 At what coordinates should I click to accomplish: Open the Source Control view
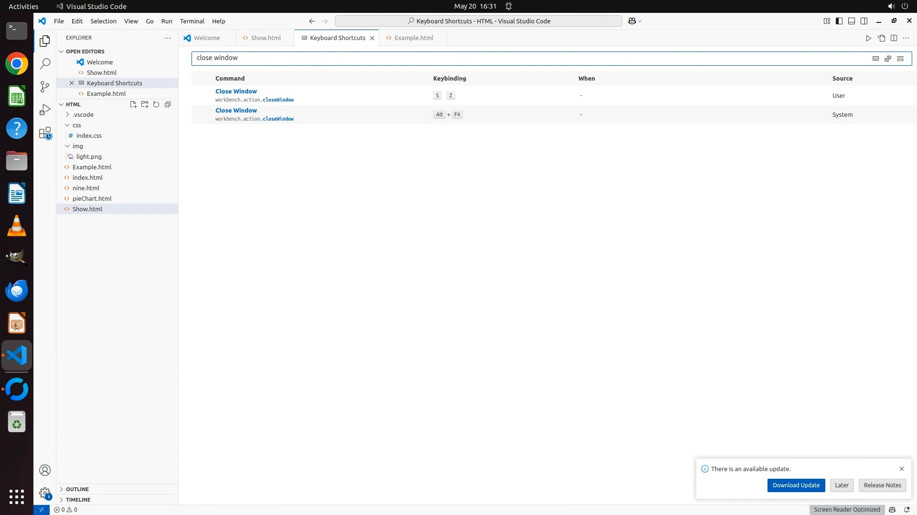pos(45,86)
